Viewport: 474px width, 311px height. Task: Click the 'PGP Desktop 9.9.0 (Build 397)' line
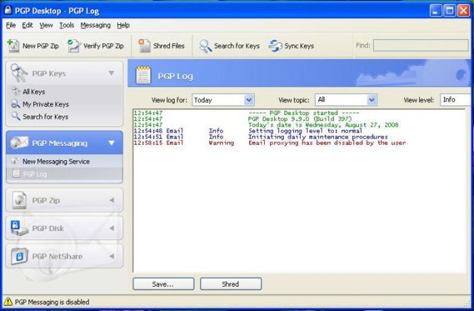pyautogui.click(x=300, y=119)
